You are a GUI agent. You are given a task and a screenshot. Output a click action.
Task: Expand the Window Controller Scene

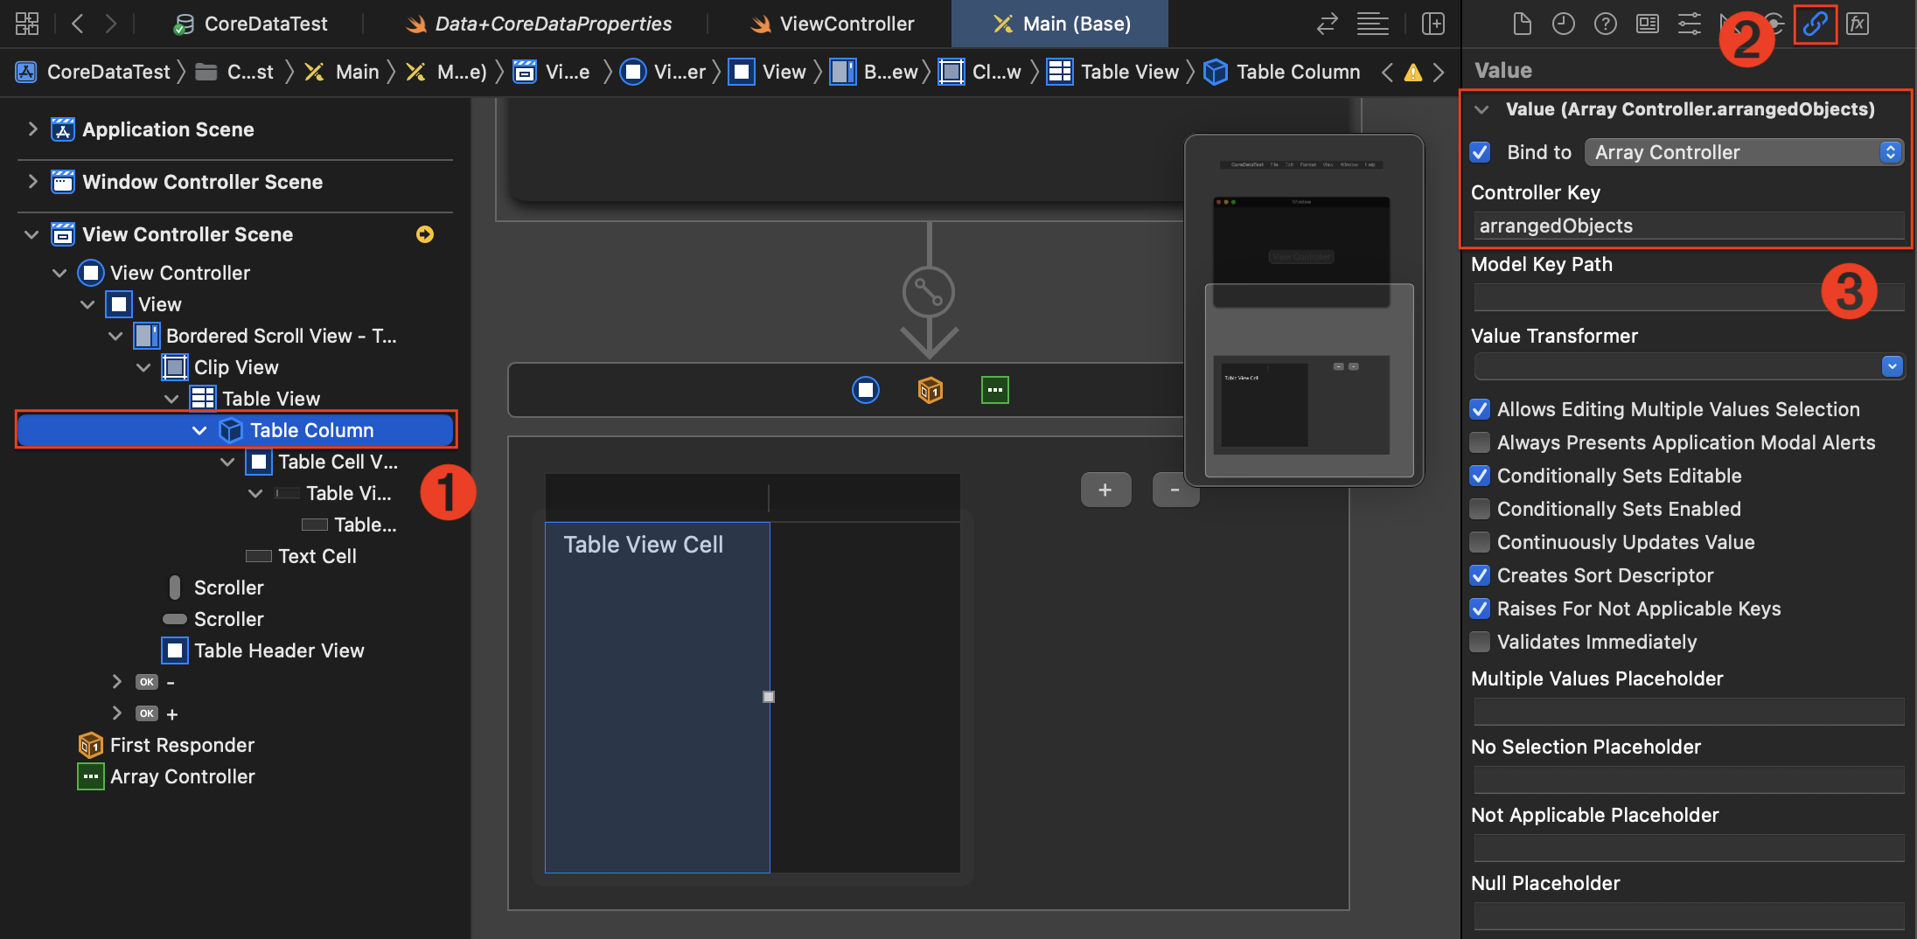tap(32, 182)
